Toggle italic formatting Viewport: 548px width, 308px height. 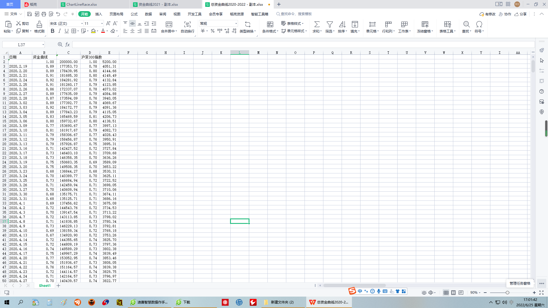[60, 31]
